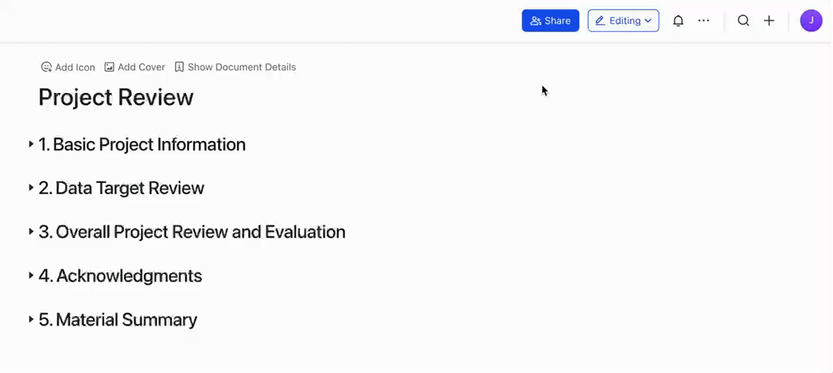Click the blue Share button
This screenshot has width=833, height=373.
[550, 20]
